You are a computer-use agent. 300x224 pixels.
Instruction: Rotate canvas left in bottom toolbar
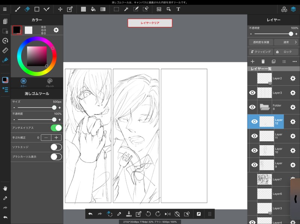[148, 214]
